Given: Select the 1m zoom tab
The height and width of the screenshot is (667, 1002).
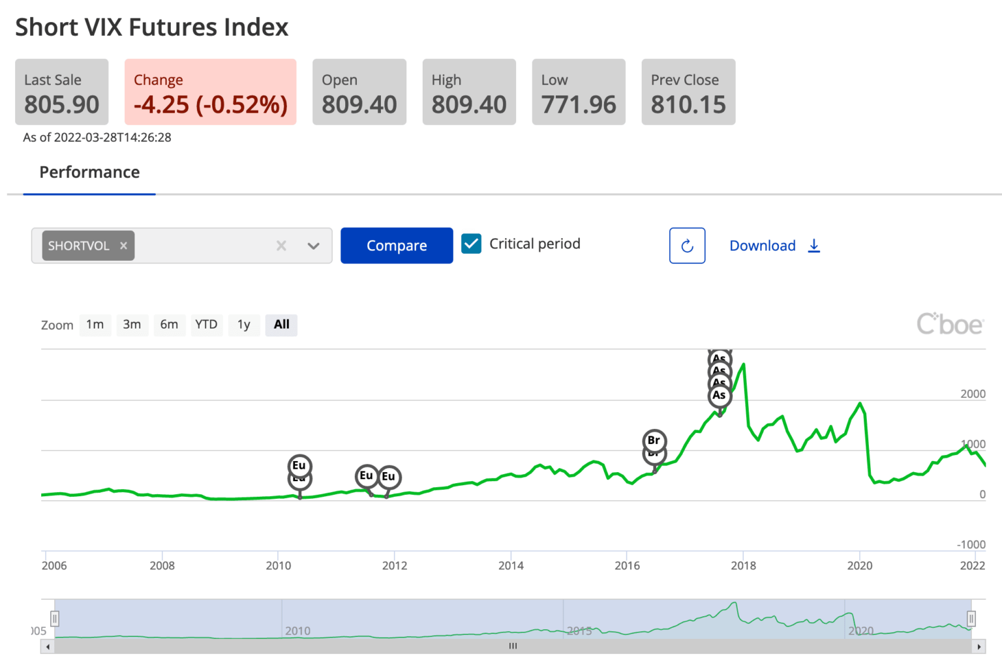Looking at the screenshot, I should (95, 324).
